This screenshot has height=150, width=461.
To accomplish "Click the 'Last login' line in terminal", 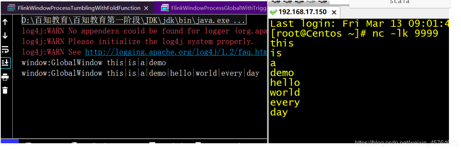I will click(360, 24).
